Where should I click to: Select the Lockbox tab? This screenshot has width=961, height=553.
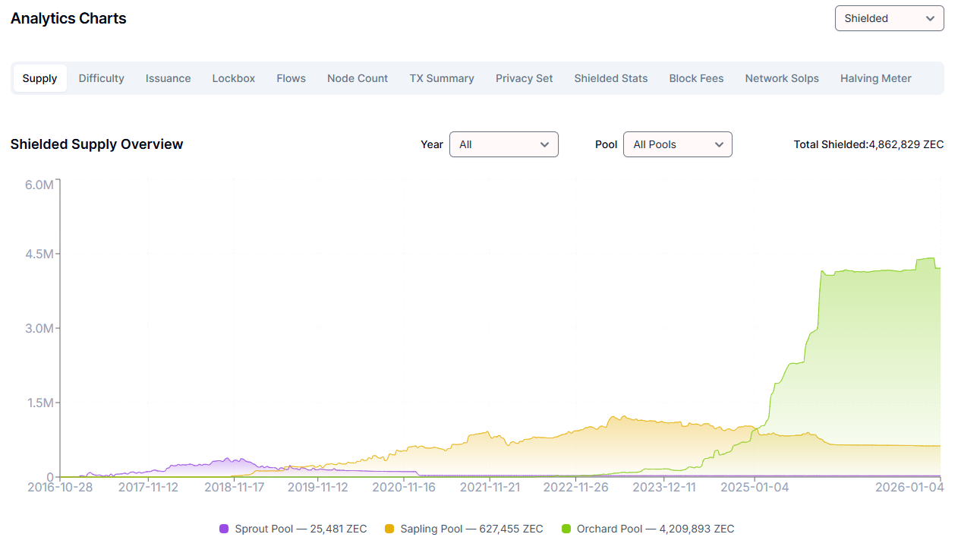click(233, 78)
